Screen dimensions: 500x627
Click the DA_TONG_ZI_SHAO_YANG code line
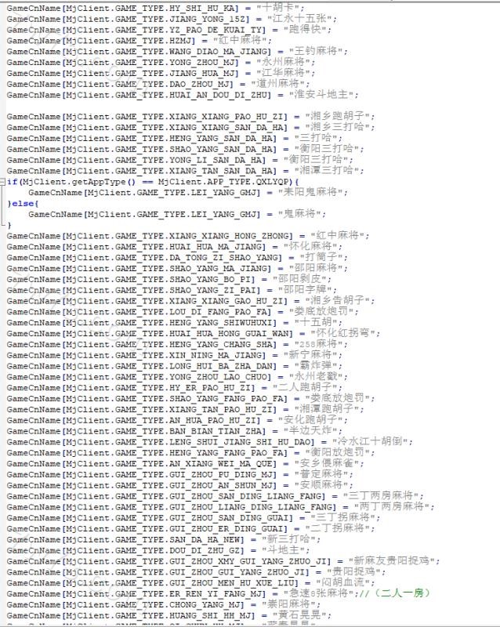coord(177,257)
